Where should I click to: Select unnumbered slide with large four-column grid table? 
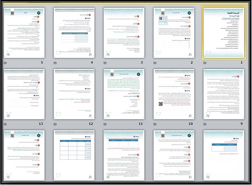pos(74,155)
